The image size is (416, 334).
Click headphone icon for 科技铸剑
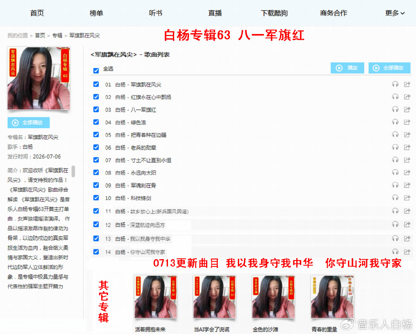[395, 198]
